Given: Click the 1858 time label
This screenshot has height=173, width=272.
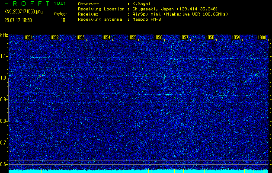Looking at the screenshot, I should 210,38.
